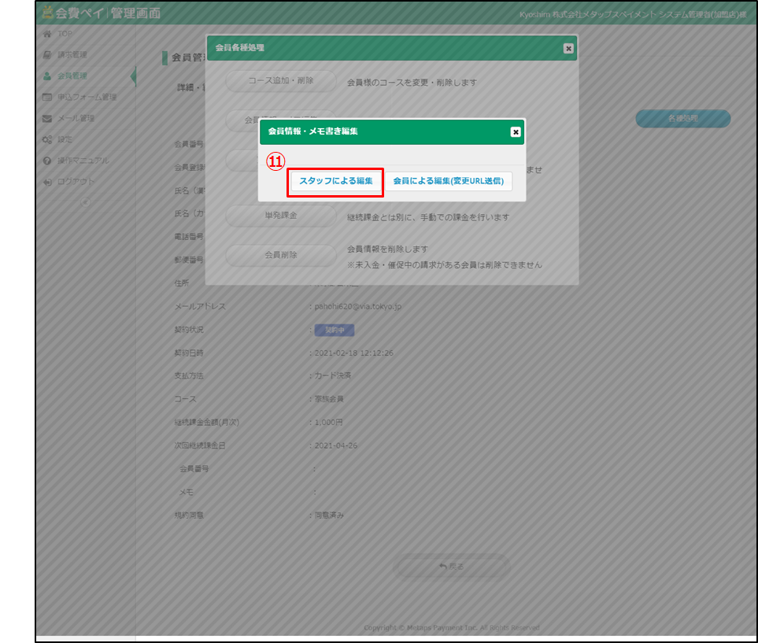Click the メール管理 envelope icon
This screenshot has width=758, height=643.
pyautogui.click(x=47, y=119)
